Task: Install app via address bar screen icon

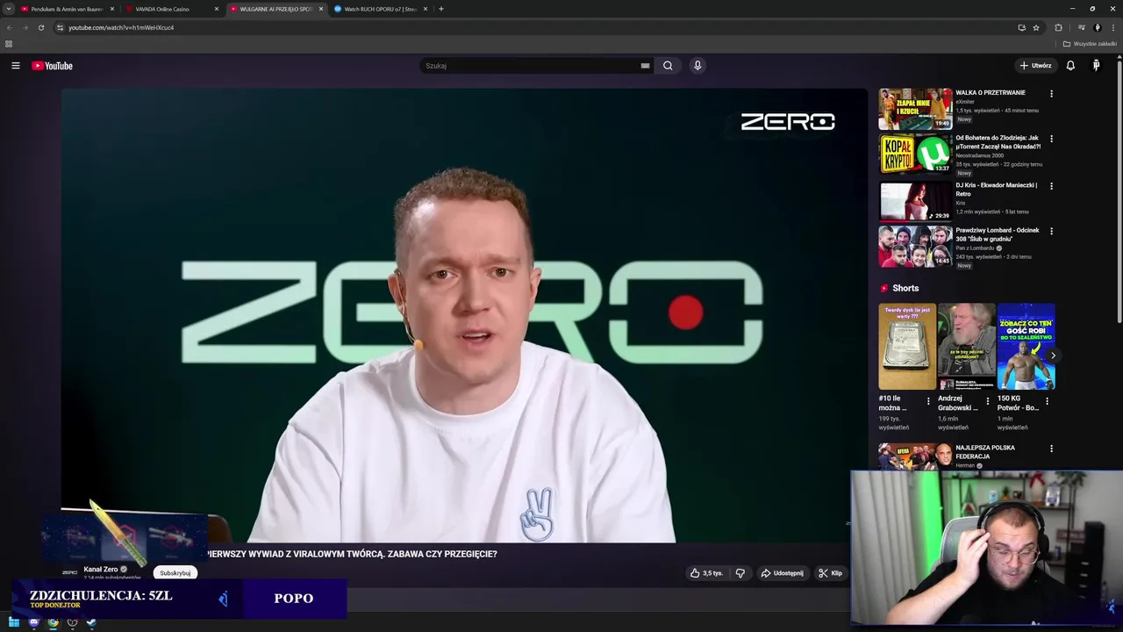Action: click(x=1021, y=27)
